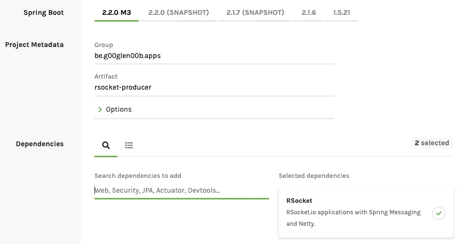Click the Artifact field rsocket-producer
459x244 pixels.
tap(214, 87)
